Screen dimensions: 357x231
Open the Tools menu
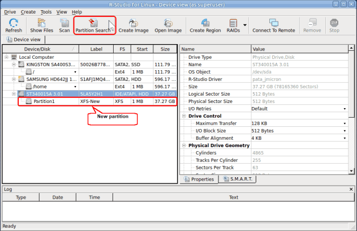click(x=46, y=11)
